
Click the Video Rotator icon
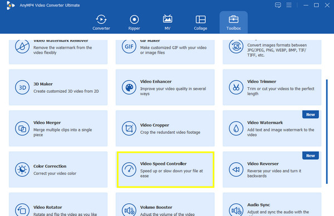point(22,210)
